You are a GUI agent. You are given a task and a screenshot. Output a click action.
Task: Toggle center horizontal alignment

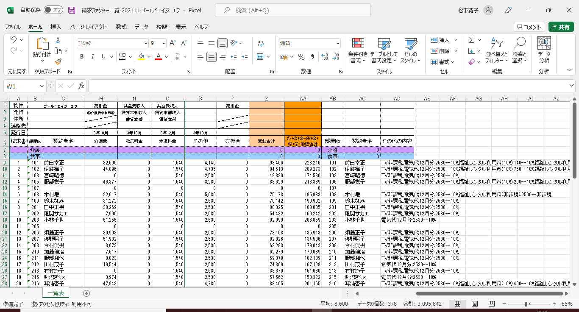pos(212,57)
